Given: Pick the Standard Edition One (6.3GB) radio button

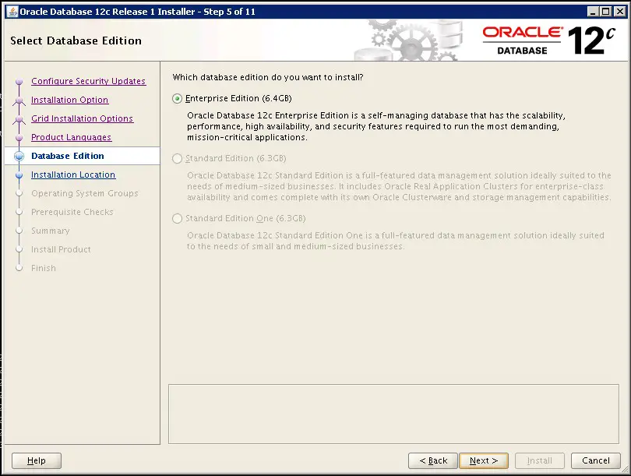Looking at the screenshot, I should 177,218.
